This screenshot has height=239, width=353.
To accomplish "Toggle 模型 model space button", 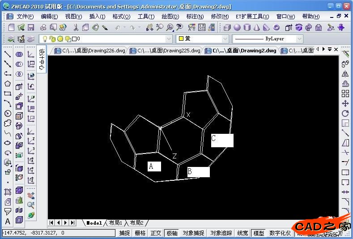I will [259, 233].
